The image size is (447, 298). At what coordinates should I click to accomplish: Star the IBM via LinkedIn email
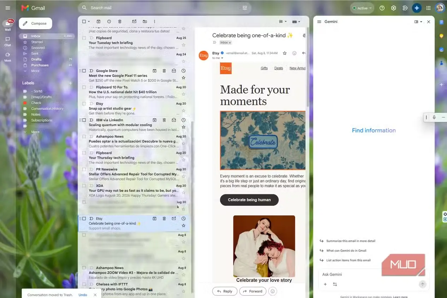click(184, 127)
